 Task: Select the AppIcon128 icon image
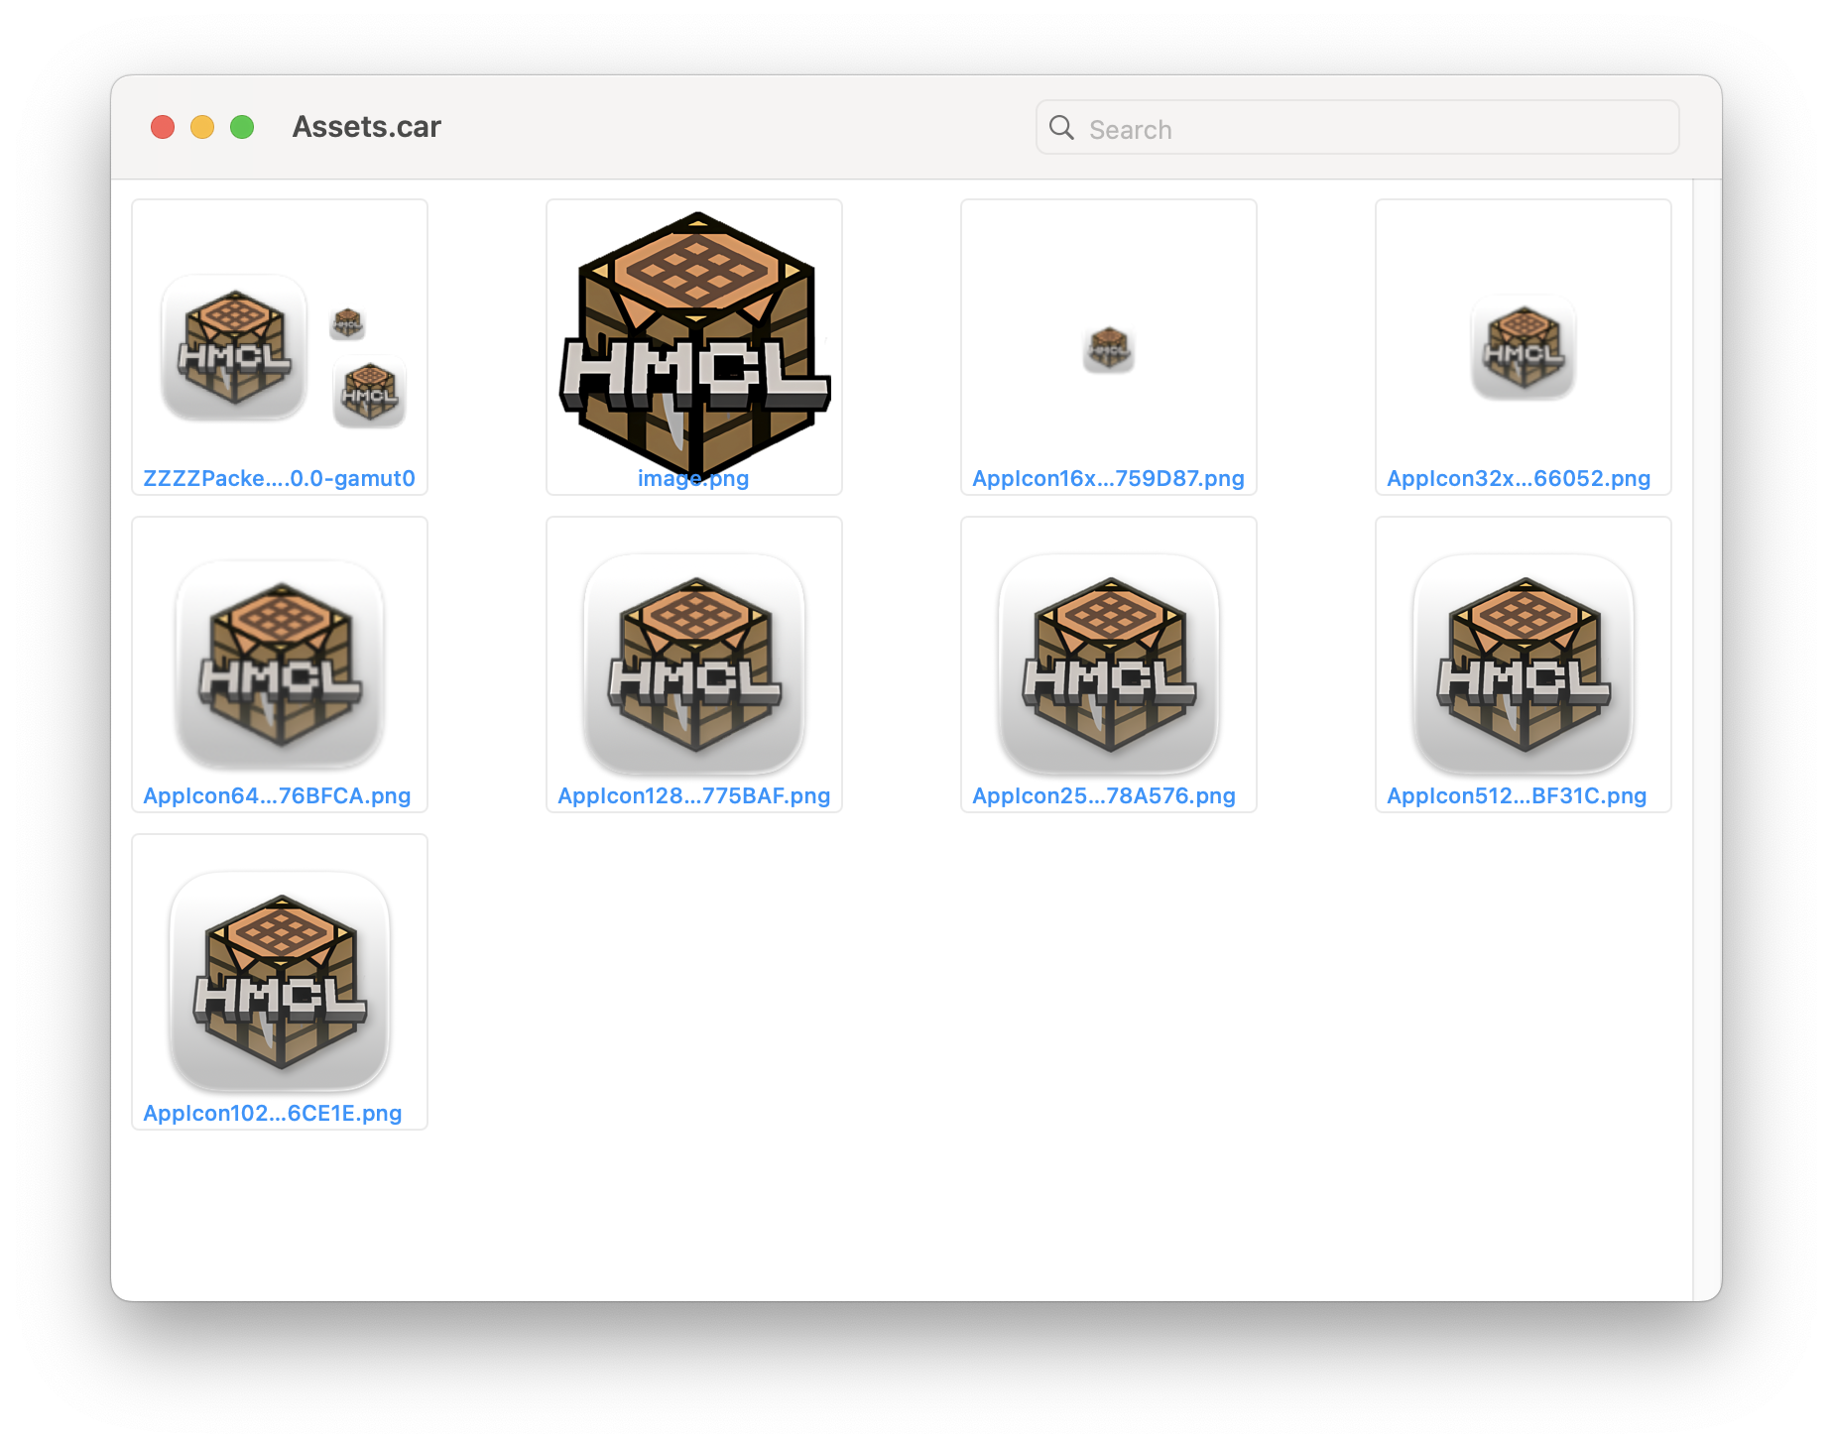tap(694, 663)
